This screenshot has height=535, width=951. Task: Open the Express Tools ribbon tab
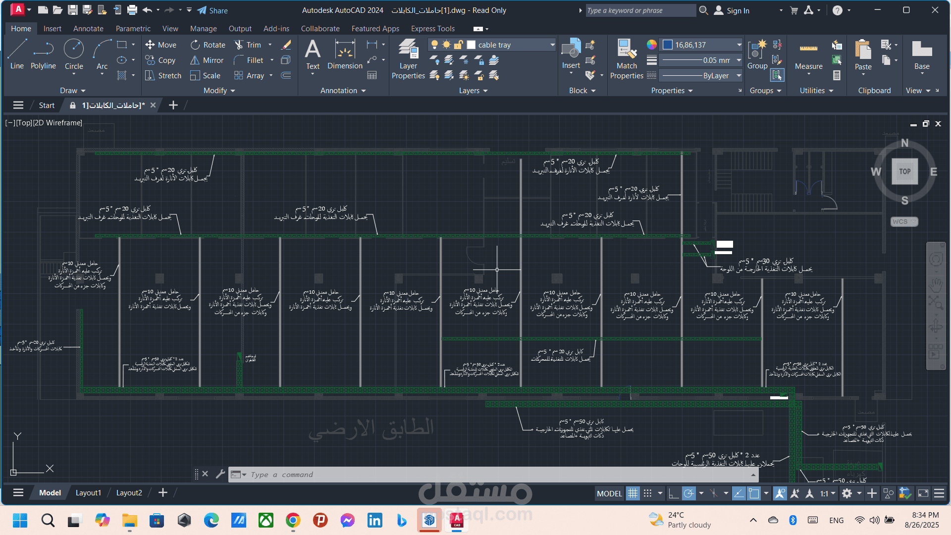433,29
